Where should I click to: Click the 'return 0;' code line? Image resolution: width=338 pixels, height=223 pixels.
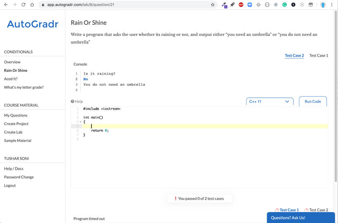point(100,130)
